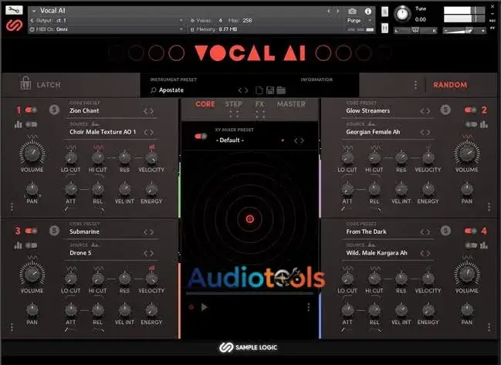Open core 2 three-dot options menu
Screen dimensions: 501x365
tap(489, 207)
